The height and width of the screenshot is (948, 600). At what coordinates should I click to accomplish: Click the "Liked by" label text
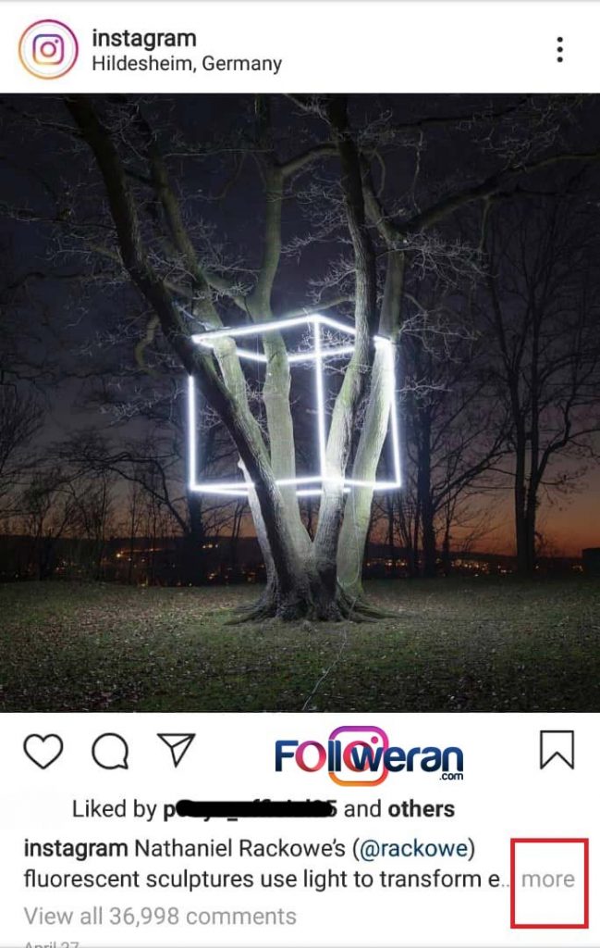tap(115, 809)
